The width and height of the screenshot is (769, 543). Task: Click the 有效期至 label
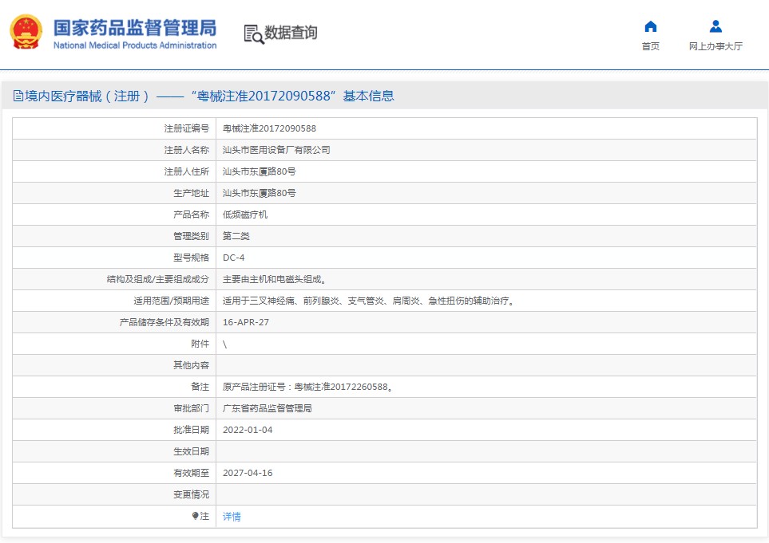point(191,473)
